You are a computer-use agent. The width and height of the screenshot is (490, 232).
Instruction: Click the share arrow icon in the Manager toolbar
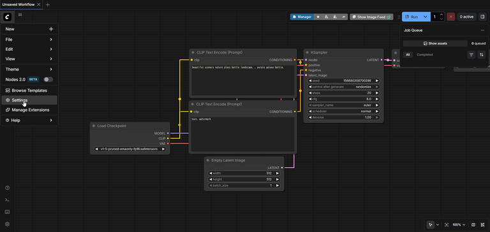(343, 17)
